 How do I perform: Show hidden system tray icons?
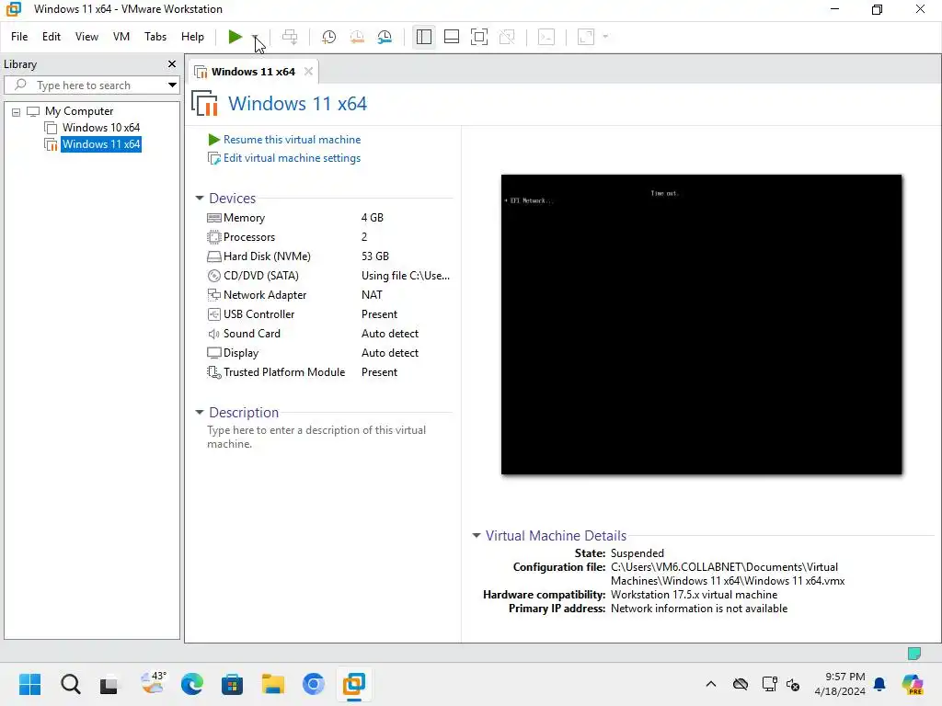pyautogui.click(x=711, y=684)
